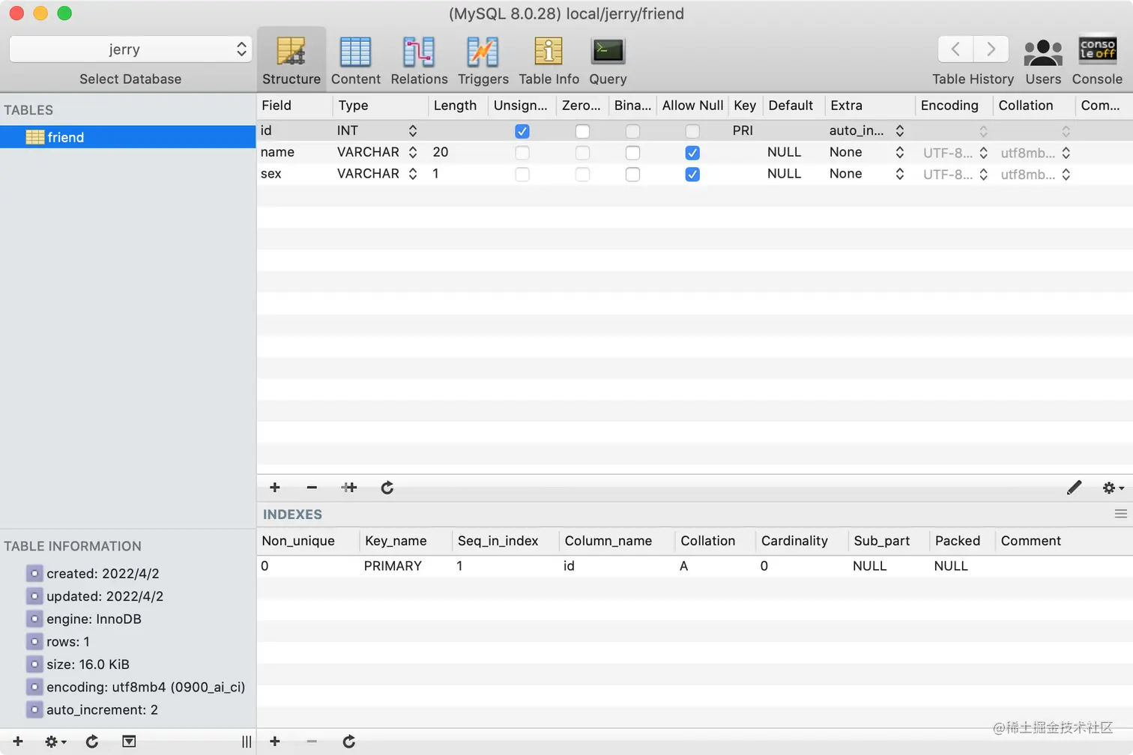Open Encoding dropdown for name field
Image resolution: width=1133 pixels, height=755 pixels.
coord(983,152)
